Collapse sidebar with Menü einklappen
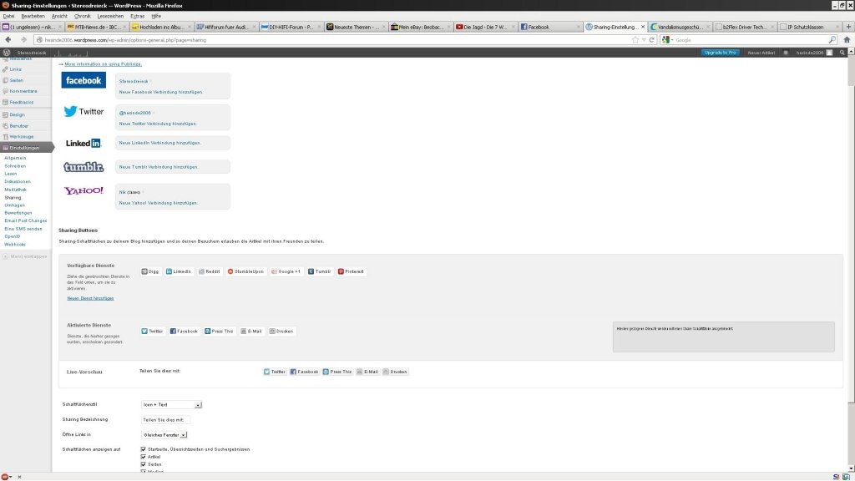 27,256
